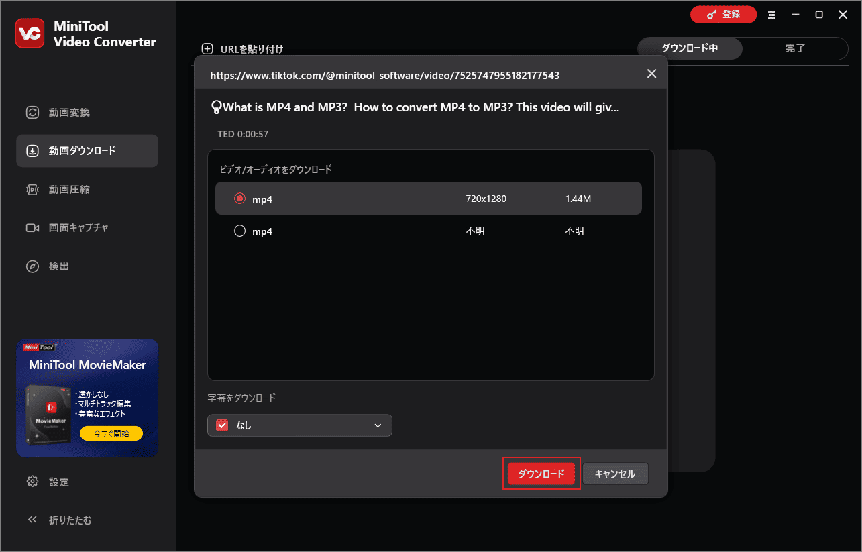The width and height of the screenshot is (862, 552).
Task: Open 動画変換 in sidebar
Action: click(x=87, y=113)
